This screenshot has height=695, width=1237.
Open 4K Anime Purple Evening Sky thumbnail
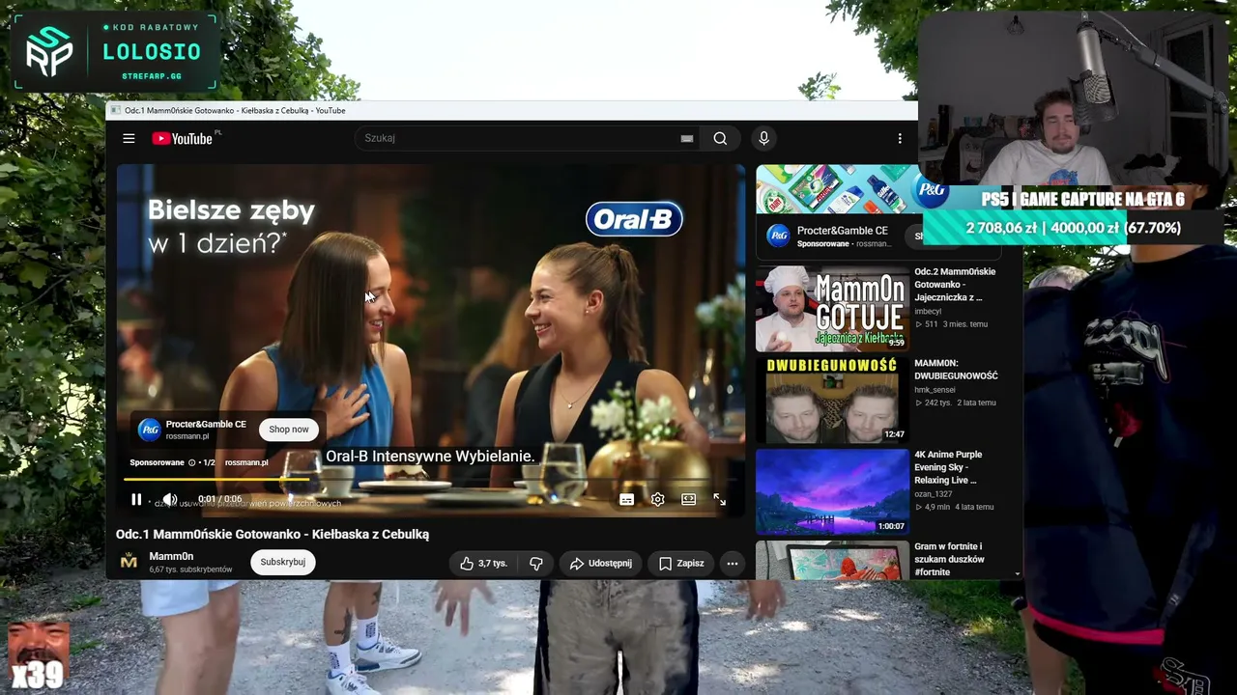tap(832, 491)
